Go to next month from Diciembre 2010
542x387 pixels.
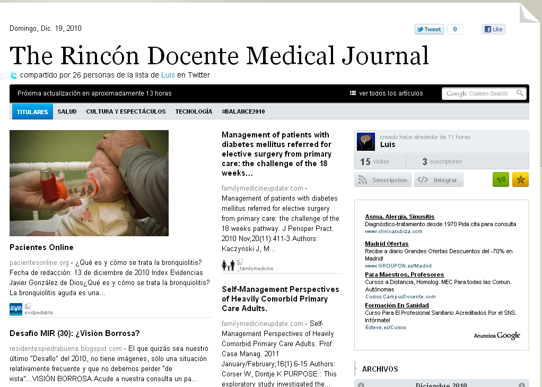(522, 384)
